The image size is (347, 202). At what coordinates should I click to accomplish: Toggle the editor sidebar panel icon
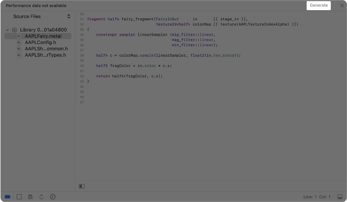tap(82, 186)
